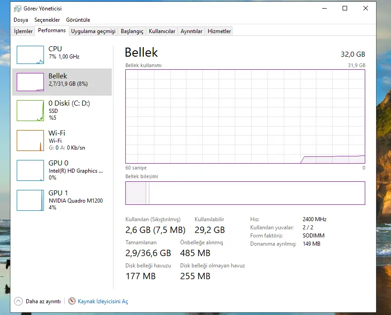This screenshot has width=391, height=315.
Task: Click Intel(R) HD Graphics label
Action: pos(76,171)
